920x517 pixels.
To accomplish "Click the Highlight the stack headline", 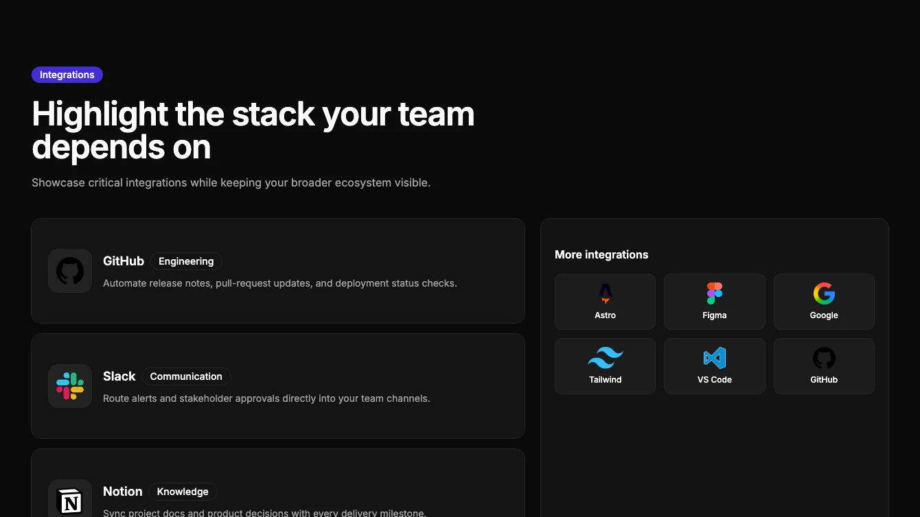I will (x=253, y=130).
